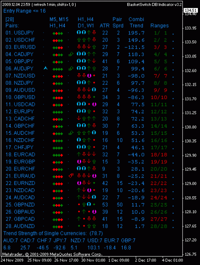Screen dimensions: 200x265
Task: Click the 'Trend Strength of Single Currencies: (78.7)' line
Action: pos(53,233)
